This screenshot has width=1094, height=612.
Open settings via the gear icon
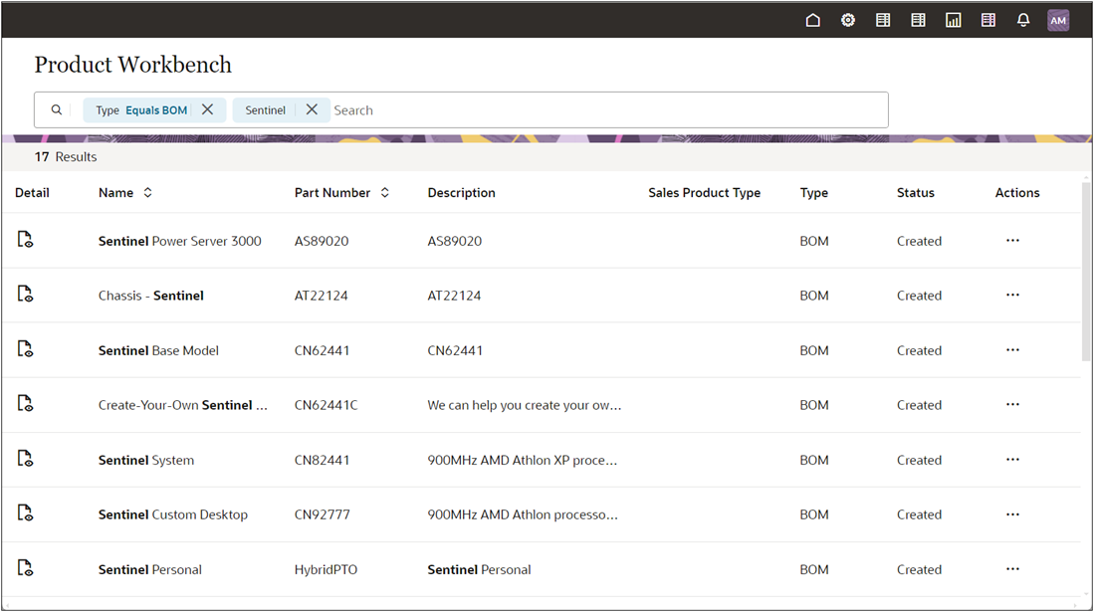847,19
